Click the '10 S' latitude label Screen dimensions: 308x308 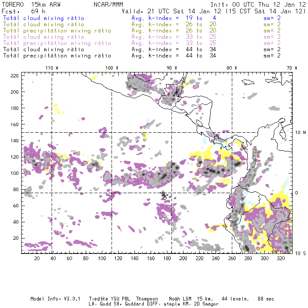[x=301, y=253]
